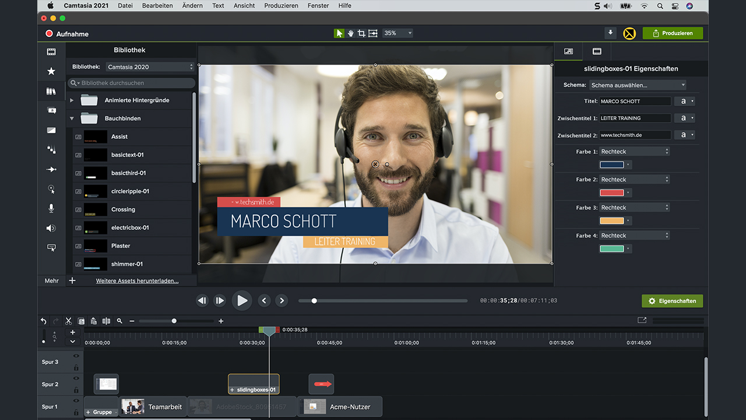Open the Ansicht menu
746x420 pixels.
244,6
